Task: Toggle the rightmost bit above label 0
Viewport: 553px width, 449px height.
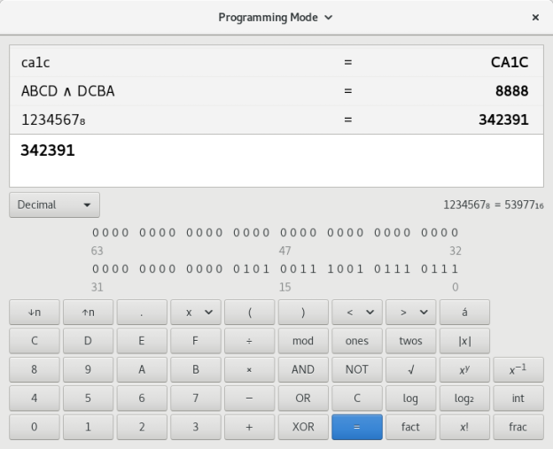Action: (x=456, y=269)
